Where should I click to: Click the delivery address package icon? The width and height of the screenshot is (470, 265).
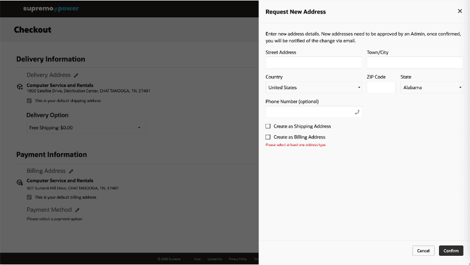pyautogui.click(x=20, y=87)
